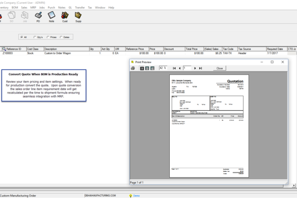
Task: Click the Stock cost class cell
Action: (35, 53)
